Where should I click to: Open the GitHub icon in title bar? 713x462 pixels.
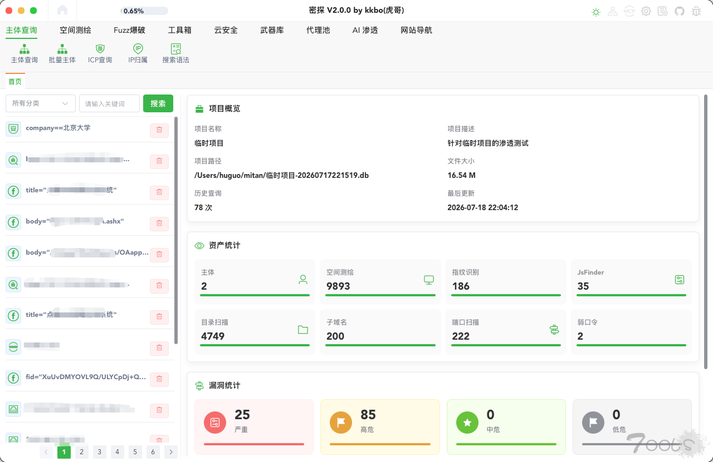(x=680, y=11)
